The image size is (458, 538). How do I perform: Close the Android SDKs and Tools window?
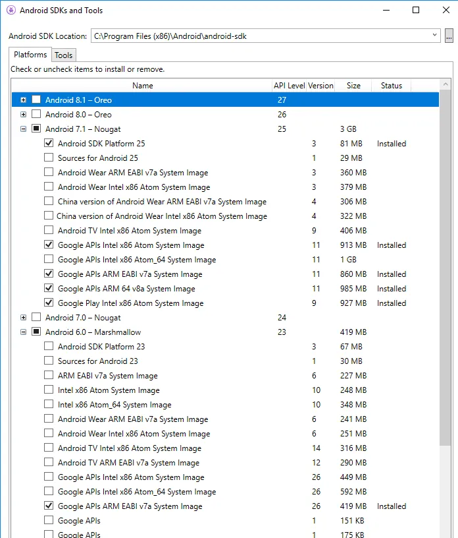[445, 10]
